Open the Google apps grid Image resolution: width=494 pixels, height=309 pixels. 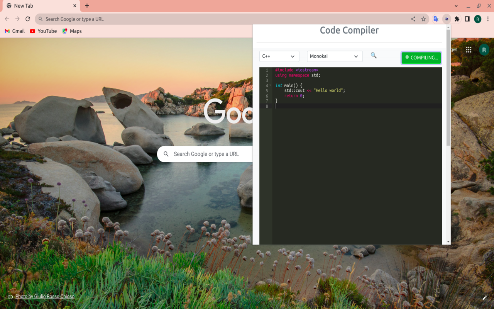pyautogui.click(x=469, y=49)
